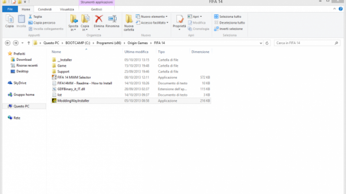This screenshot has width=346, height=194.
Task: Select the Support folder
Action: point(131,71)
